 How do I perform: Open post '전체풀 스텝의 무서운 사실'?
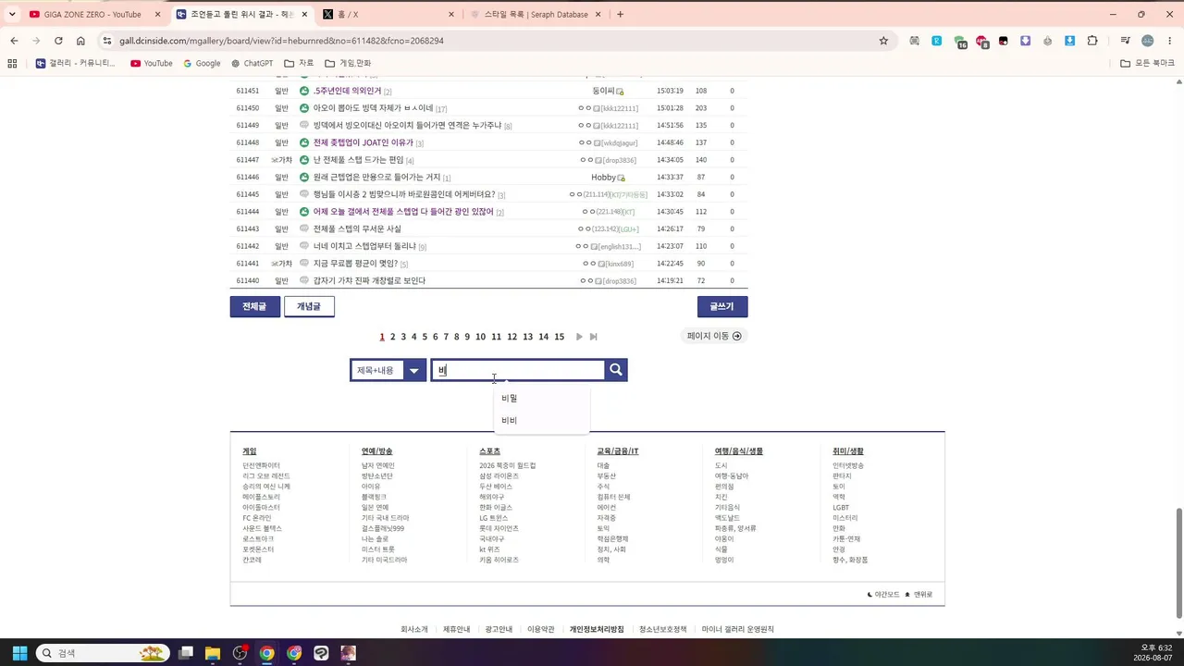click(357, 228)
